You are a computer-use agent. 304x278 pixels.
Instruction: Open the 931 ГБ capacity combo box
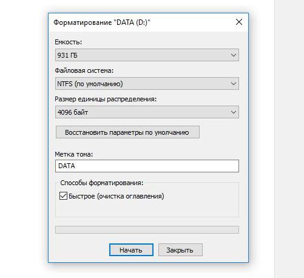point(147,55)
